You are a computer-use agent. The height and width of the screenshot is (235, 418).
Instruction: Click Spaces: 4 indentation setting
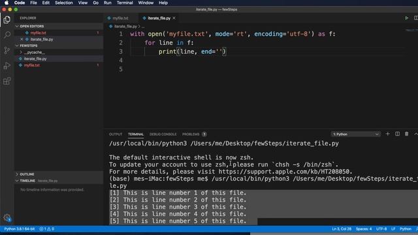point(364,229)
